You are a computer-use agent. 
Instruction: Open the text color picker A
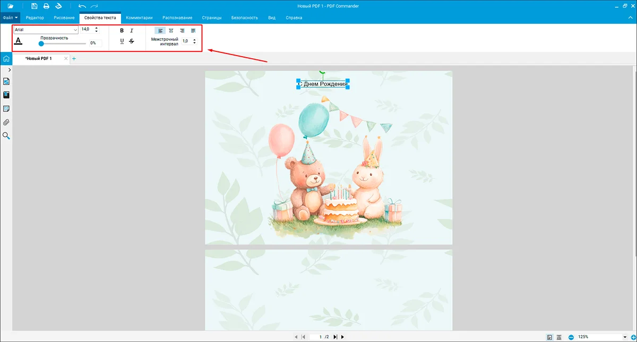tap(19, 41)
